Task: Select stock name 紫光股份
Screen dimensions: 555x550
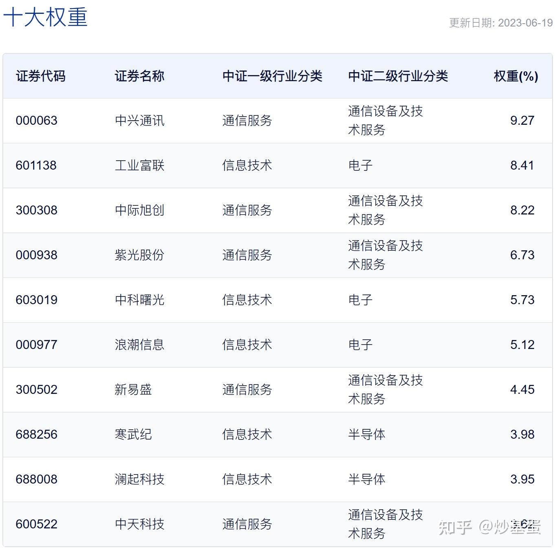Action: [x=140, y=255]
